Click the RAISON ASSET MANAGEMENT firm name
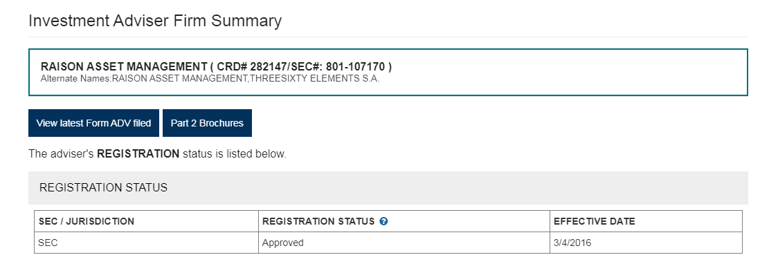 coord(124,66)
